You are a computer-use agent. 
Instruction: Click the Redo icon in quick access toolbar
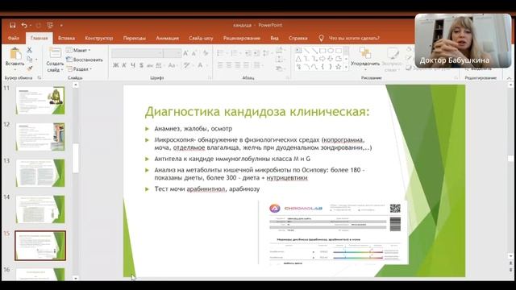(x=39, y=25)
